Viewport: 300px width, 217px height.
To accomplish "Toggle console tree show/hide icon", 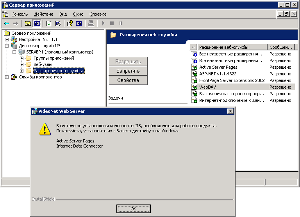I will [37, 23].
